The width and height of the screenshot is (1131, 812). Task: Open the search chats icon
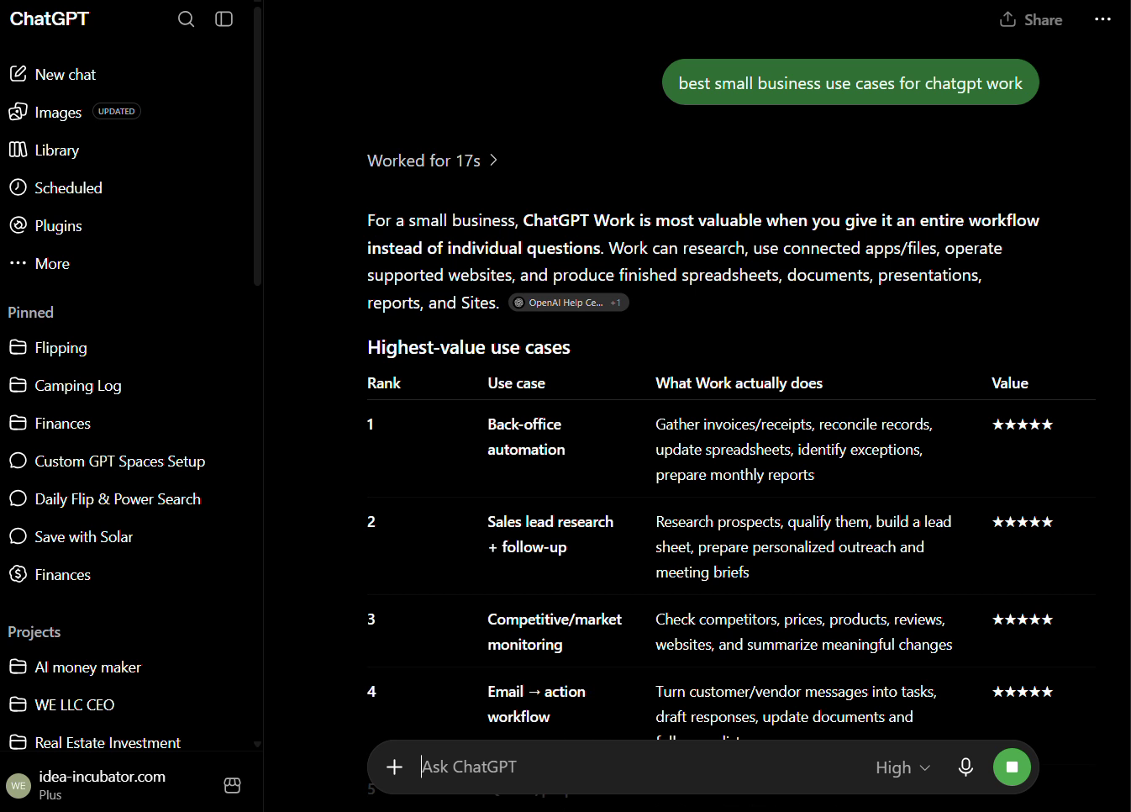(x=187, y=19)
